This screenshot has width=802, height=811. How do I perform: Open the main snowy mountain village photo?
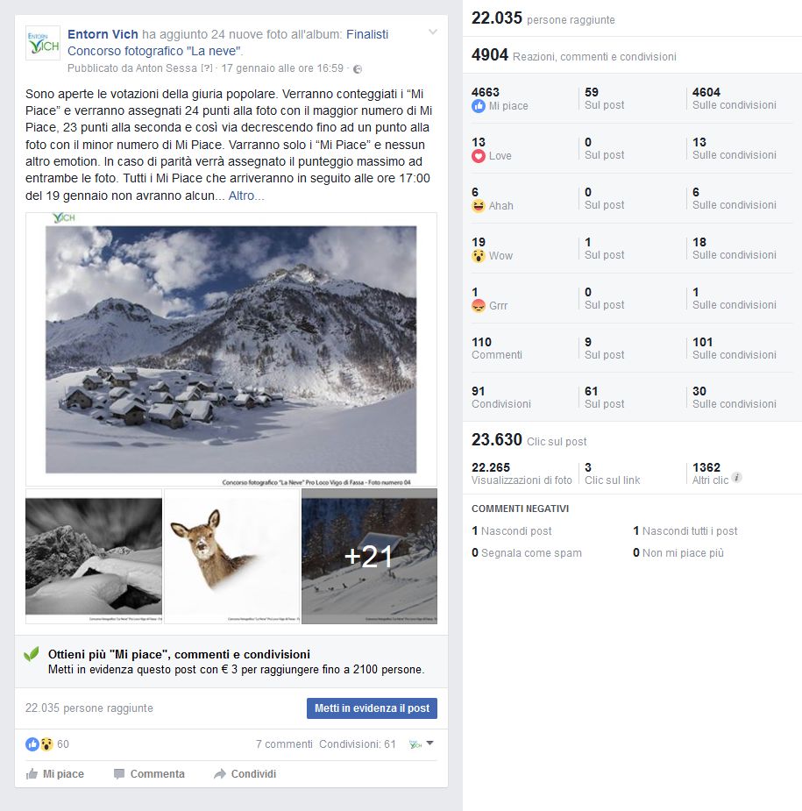pos(231,350)
